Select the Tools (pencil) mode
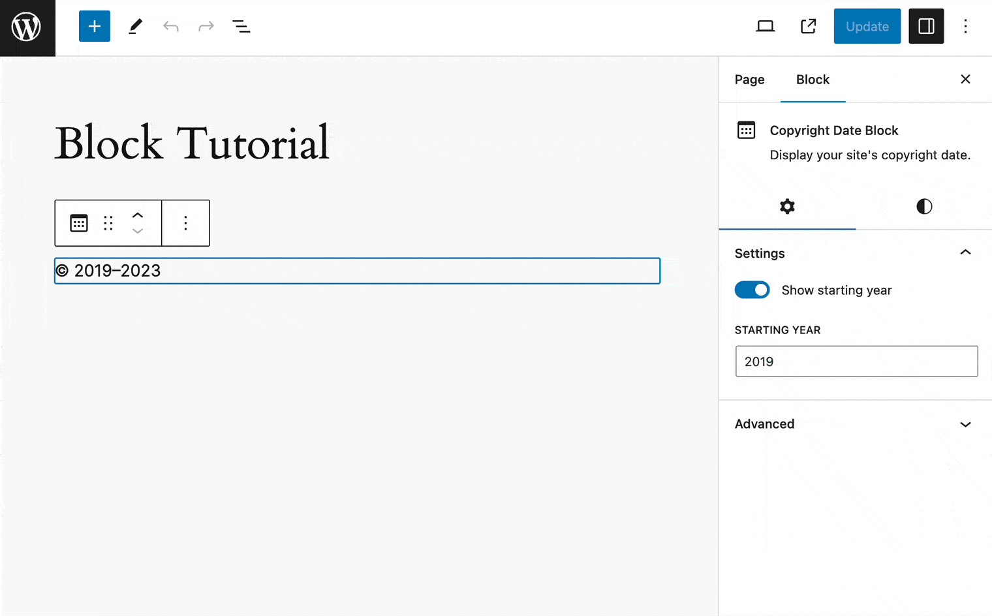This screenshot has width=992, height=616. click(136, 26)
